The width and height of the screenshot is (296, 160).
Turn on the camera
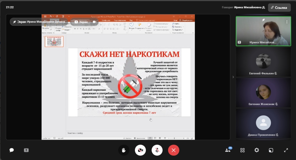click(140, 150)
